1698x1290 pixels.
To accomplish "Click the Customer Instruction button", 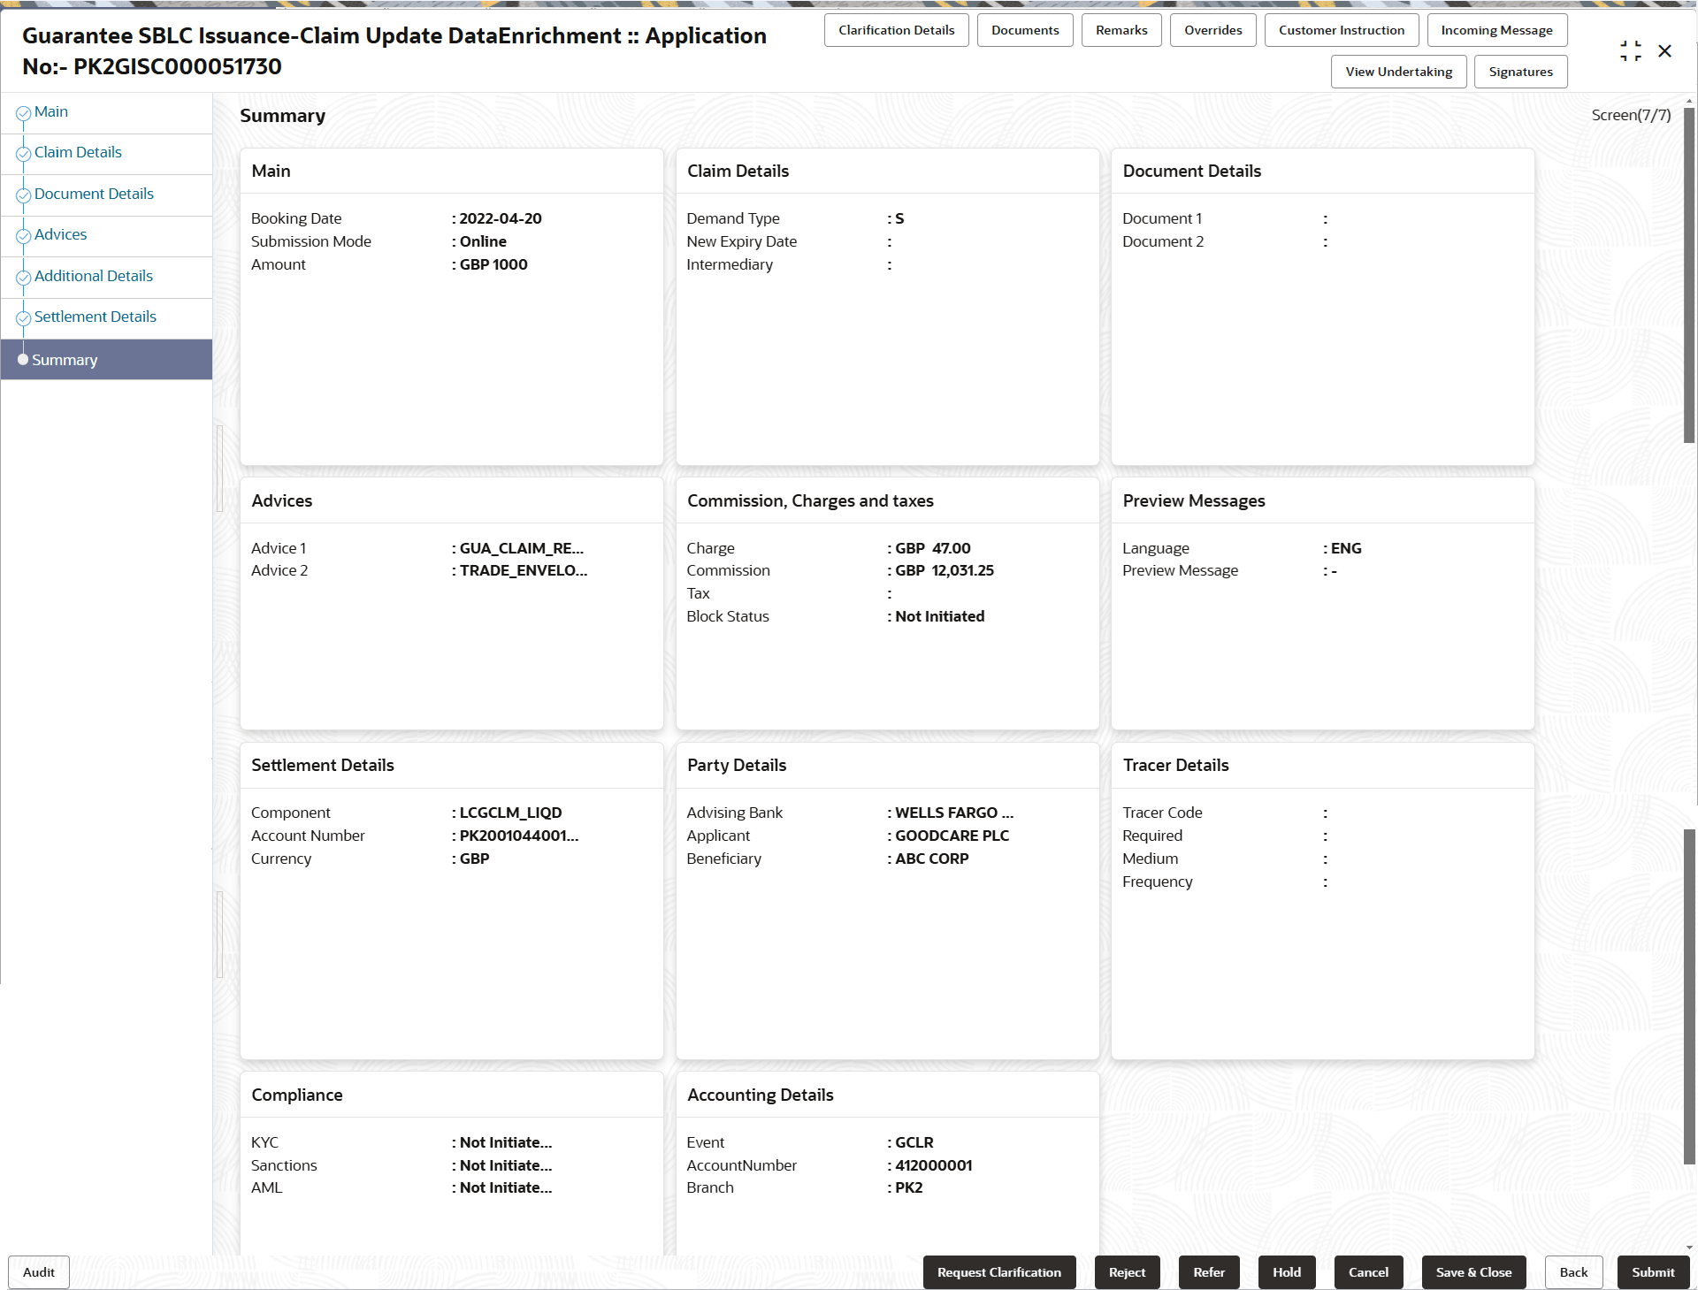I will click(x=1341, y=30).
